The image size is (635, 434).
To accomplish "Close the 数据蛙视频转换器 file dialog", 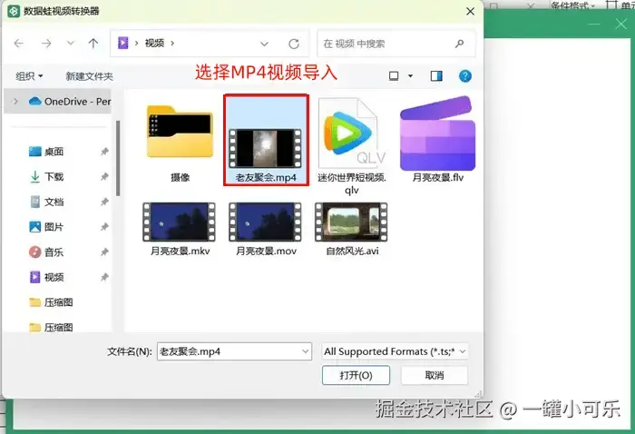I will click(470, 11).
